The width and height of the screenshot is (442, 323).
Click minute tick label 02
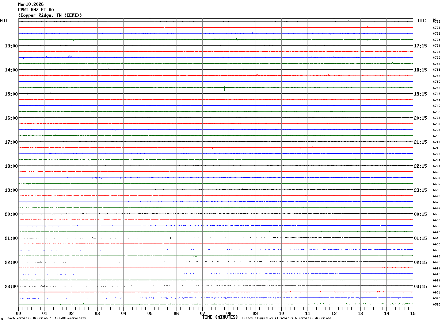[71, 313]
